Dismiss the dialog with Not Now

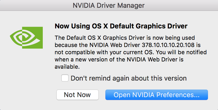(78, 95)
